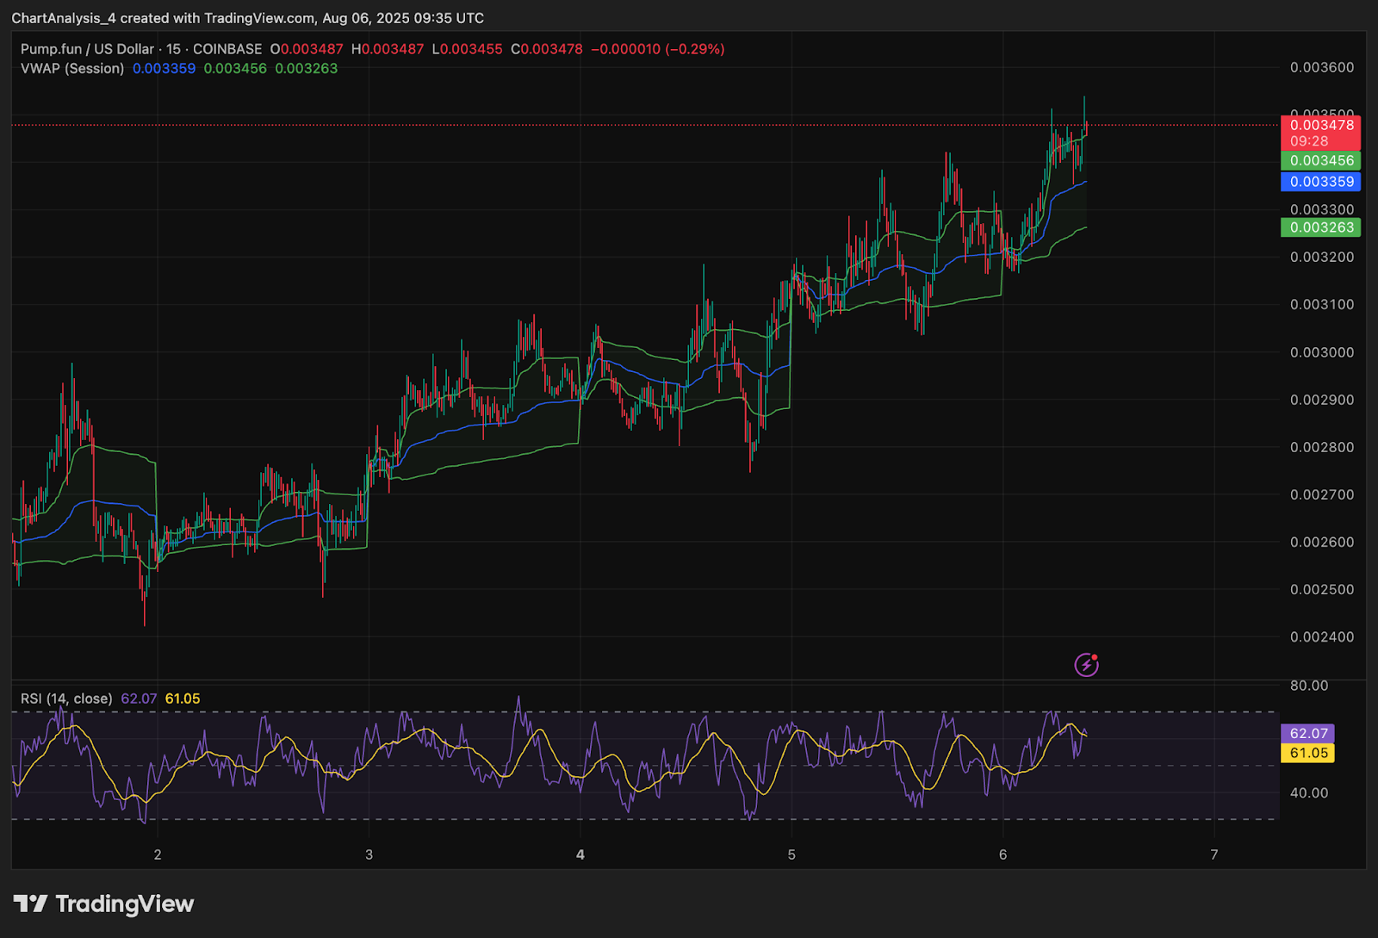
Task: Click the yellow RSI value label 61.05
Action: (x=1308, y=753)
